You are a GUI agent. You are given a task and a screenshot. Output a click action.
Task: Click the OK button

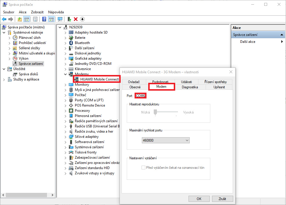tap(199, 199)
